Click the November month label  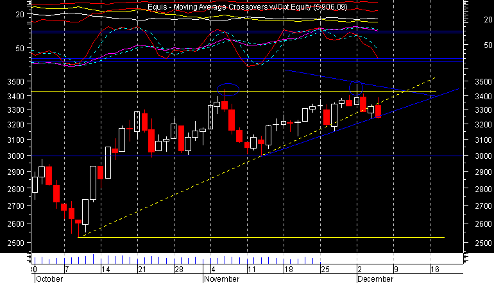tap(222, 279)
